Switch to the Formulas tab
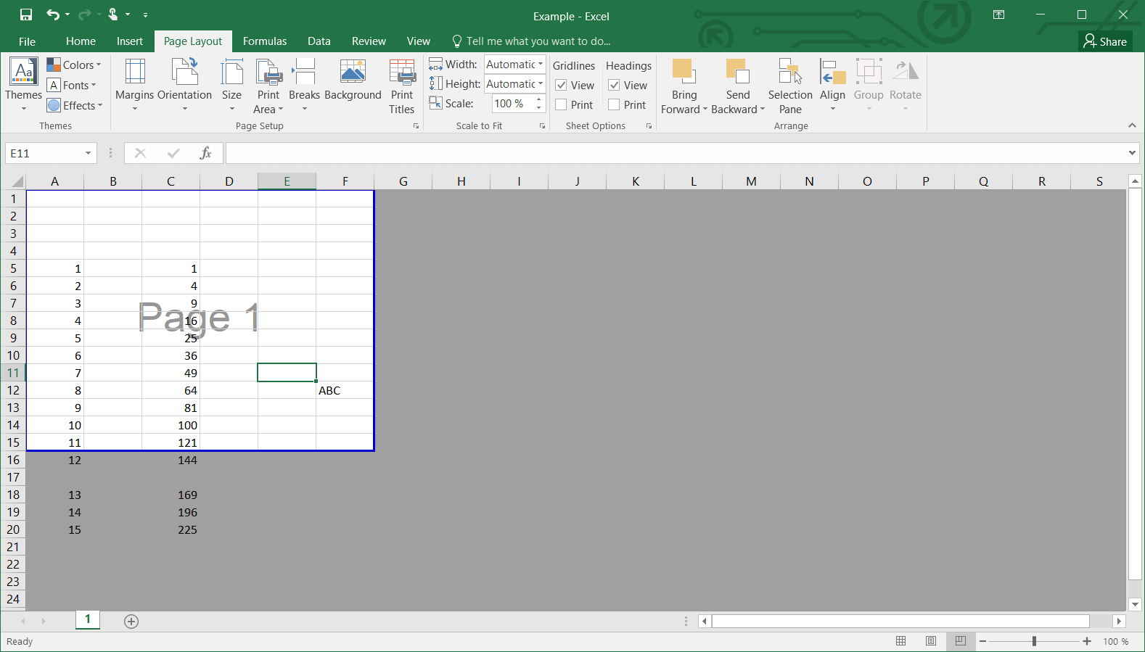Viewport: 1145px width, 652px height. 264,41
